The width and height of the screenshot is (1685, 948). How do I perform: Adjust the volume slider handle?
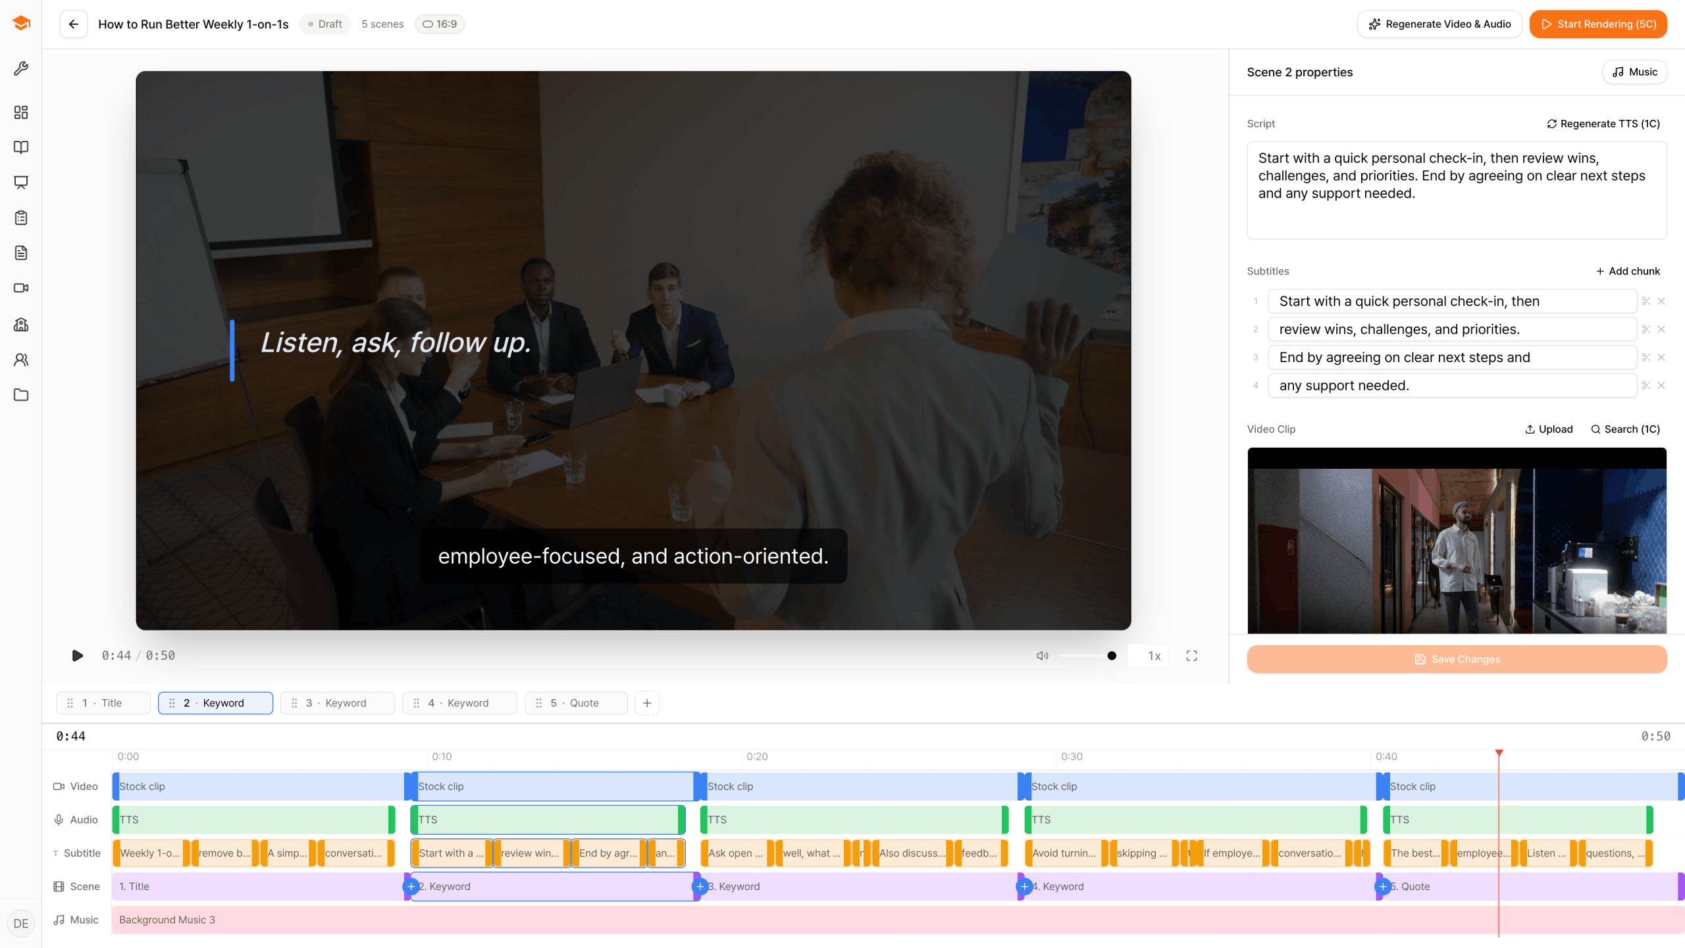[1112, 656]
